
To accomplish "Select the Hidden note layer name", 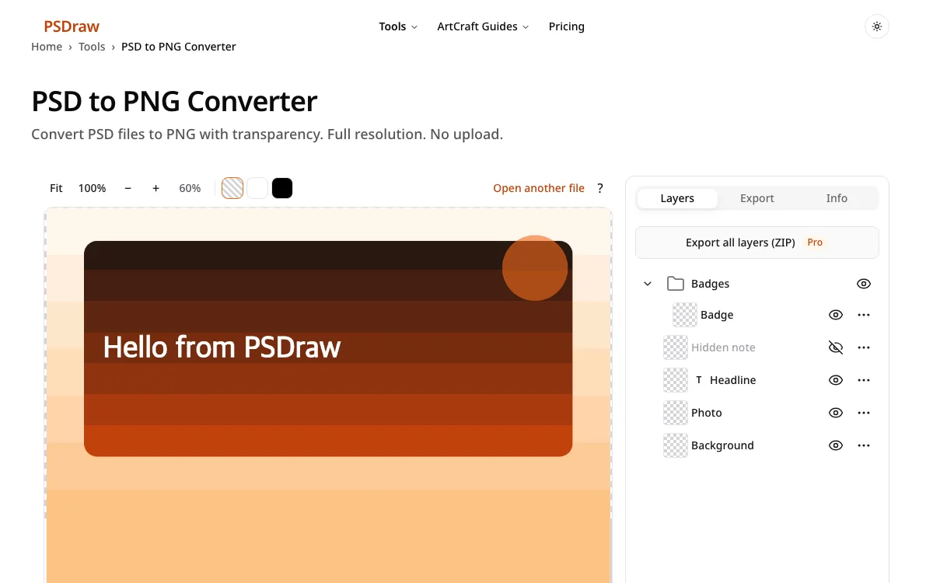I will pyautogui.click(x=723, y=347).
